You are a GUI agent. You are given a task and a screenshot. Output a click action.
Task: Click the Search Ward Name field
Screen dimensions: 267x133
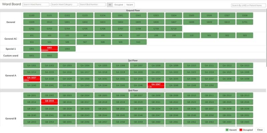click(35, 5)
